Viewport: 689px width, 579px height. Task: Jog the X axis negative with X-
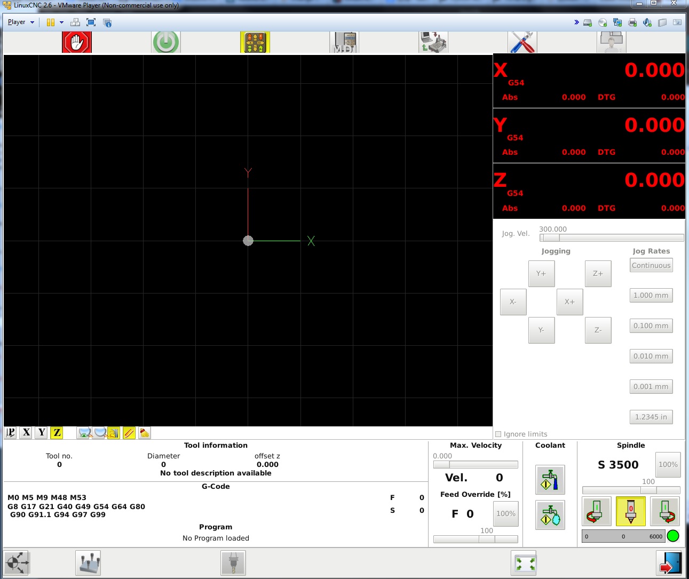[x=513, y=302]
